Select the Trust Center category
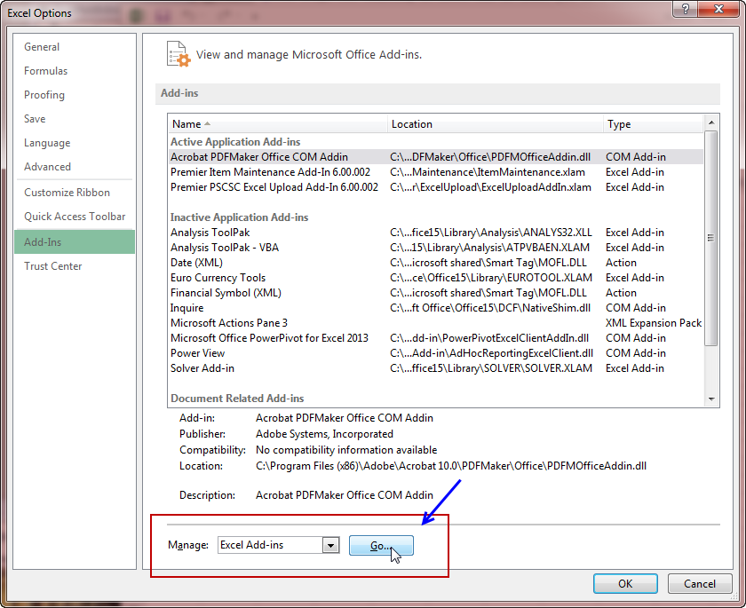Image resolution: width=746 pixels, height=608 pixels. click(52, 266)
